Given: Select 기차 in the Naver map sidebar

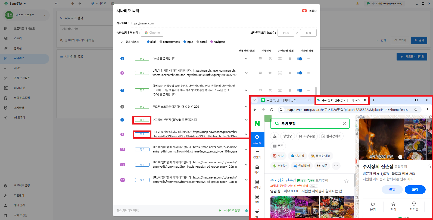Looking at the screenshot, I should click(x=257, y=199).
